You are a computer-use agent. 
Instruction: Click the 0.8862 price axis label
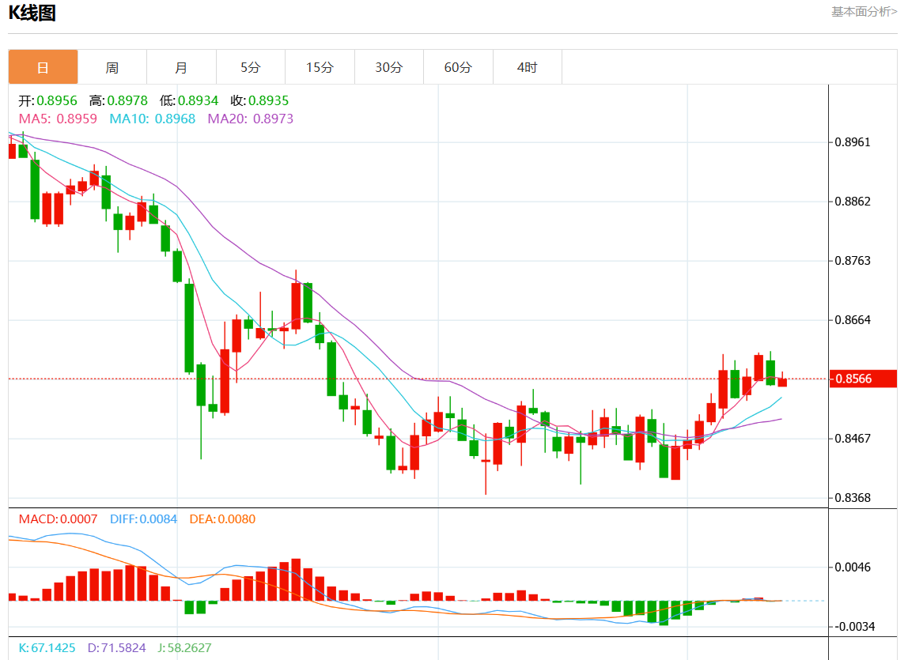[x=853, y=202]
